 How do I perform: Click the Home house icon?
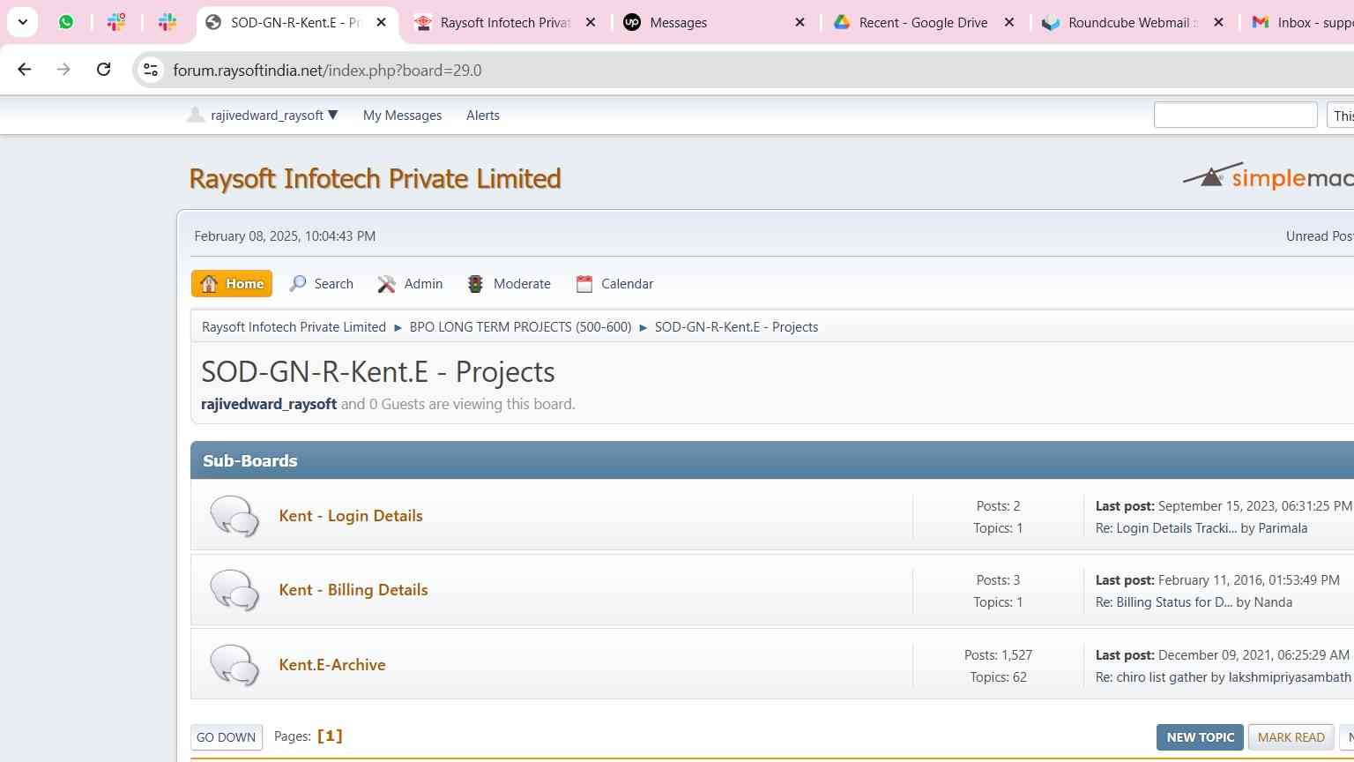click(209, 284)
